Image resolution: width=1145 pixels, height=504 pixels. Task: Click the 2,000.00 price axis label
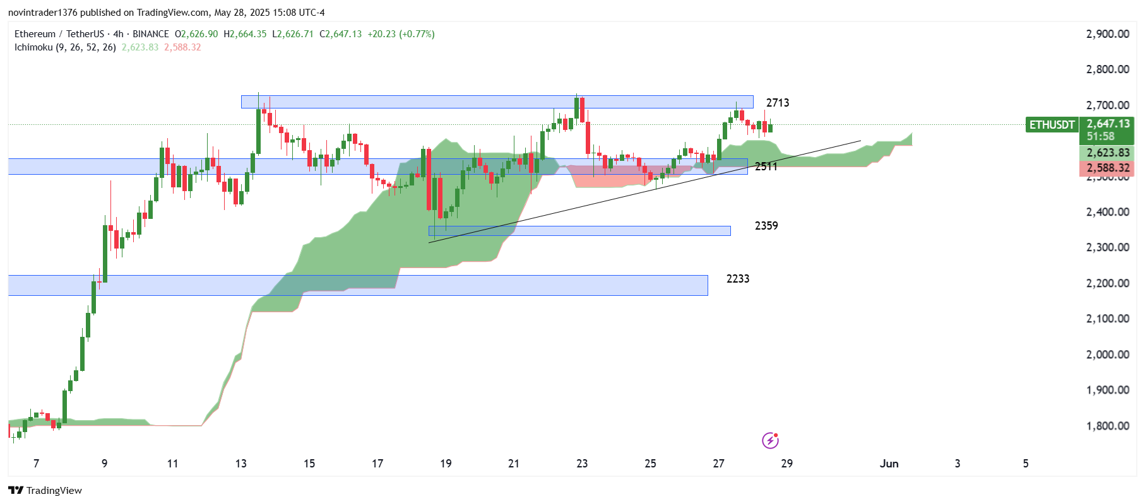click(x=1107, y=355)
